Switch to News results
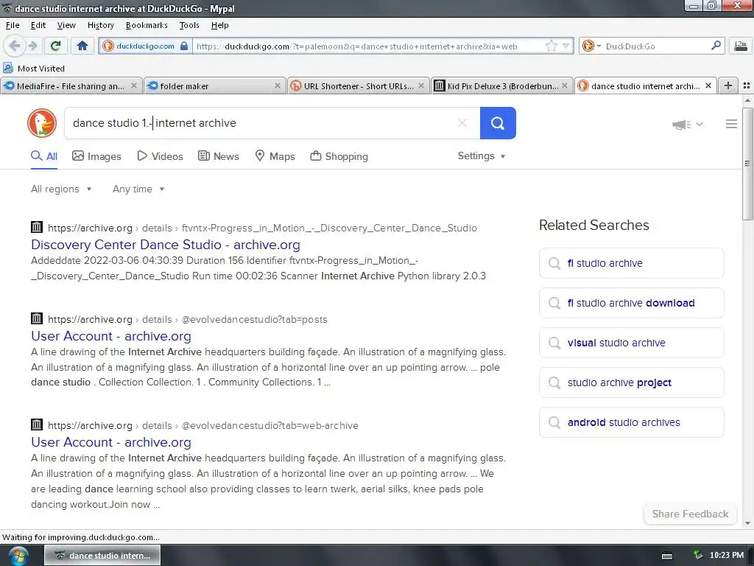The image size is (754, 566). 219,156
